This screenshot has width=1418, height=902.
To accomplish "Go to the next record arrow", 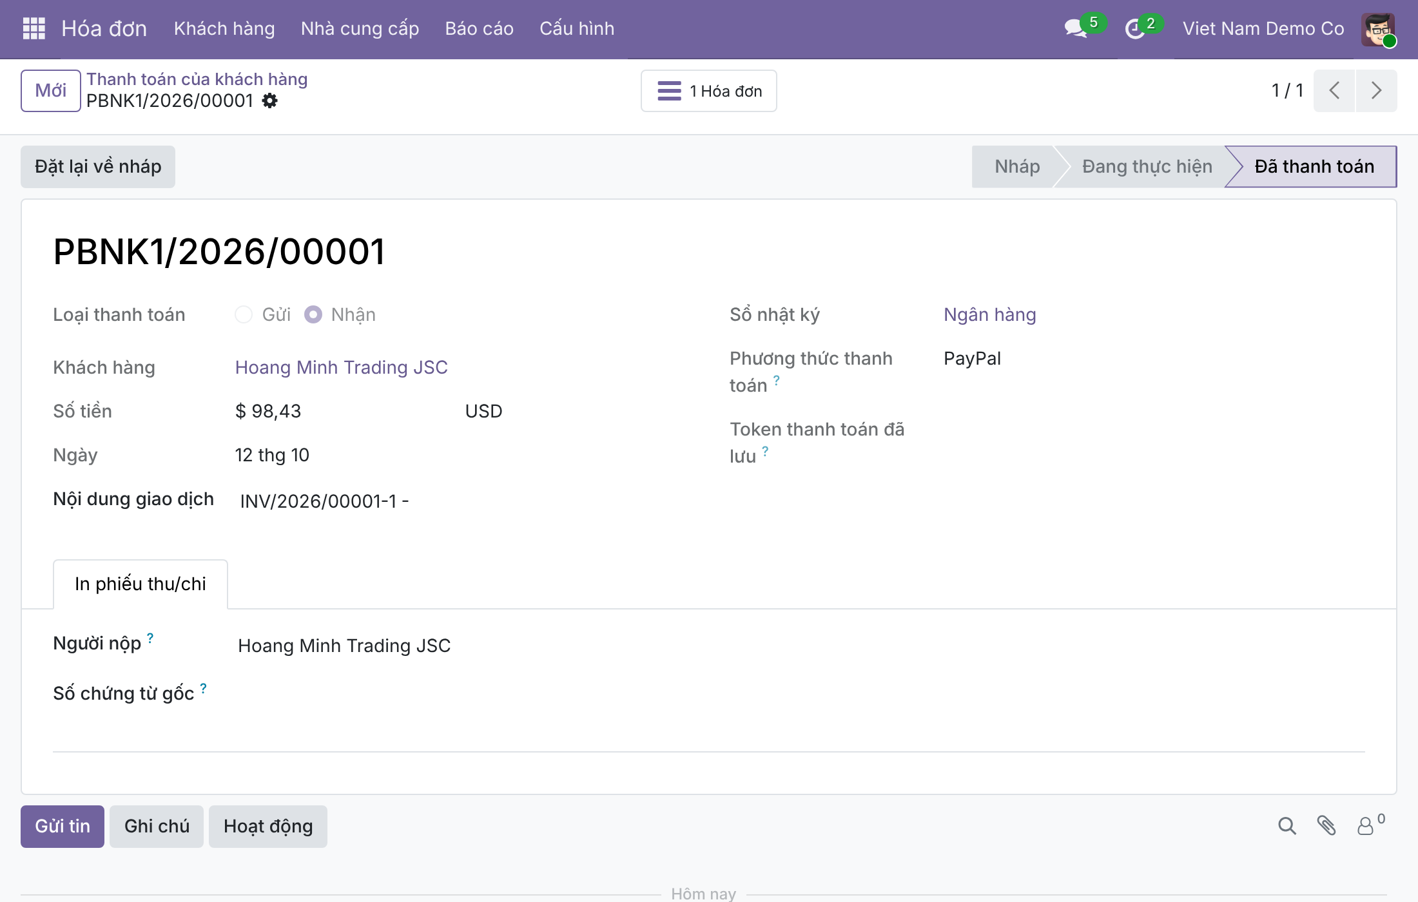I will (x=1376, y=90).
